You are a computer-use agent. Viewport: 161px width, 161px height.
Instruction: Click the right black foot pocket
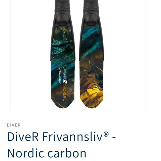pos(91,12)
